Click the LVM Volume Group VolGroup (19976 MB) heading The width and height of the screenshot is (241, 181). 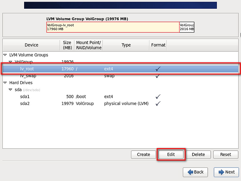coord(87,19)
